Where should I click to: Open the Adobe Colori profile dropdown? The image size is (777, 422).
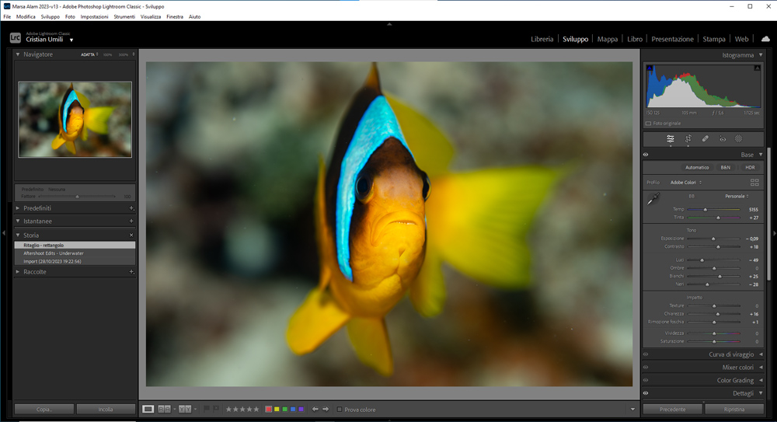coord(688,182)
